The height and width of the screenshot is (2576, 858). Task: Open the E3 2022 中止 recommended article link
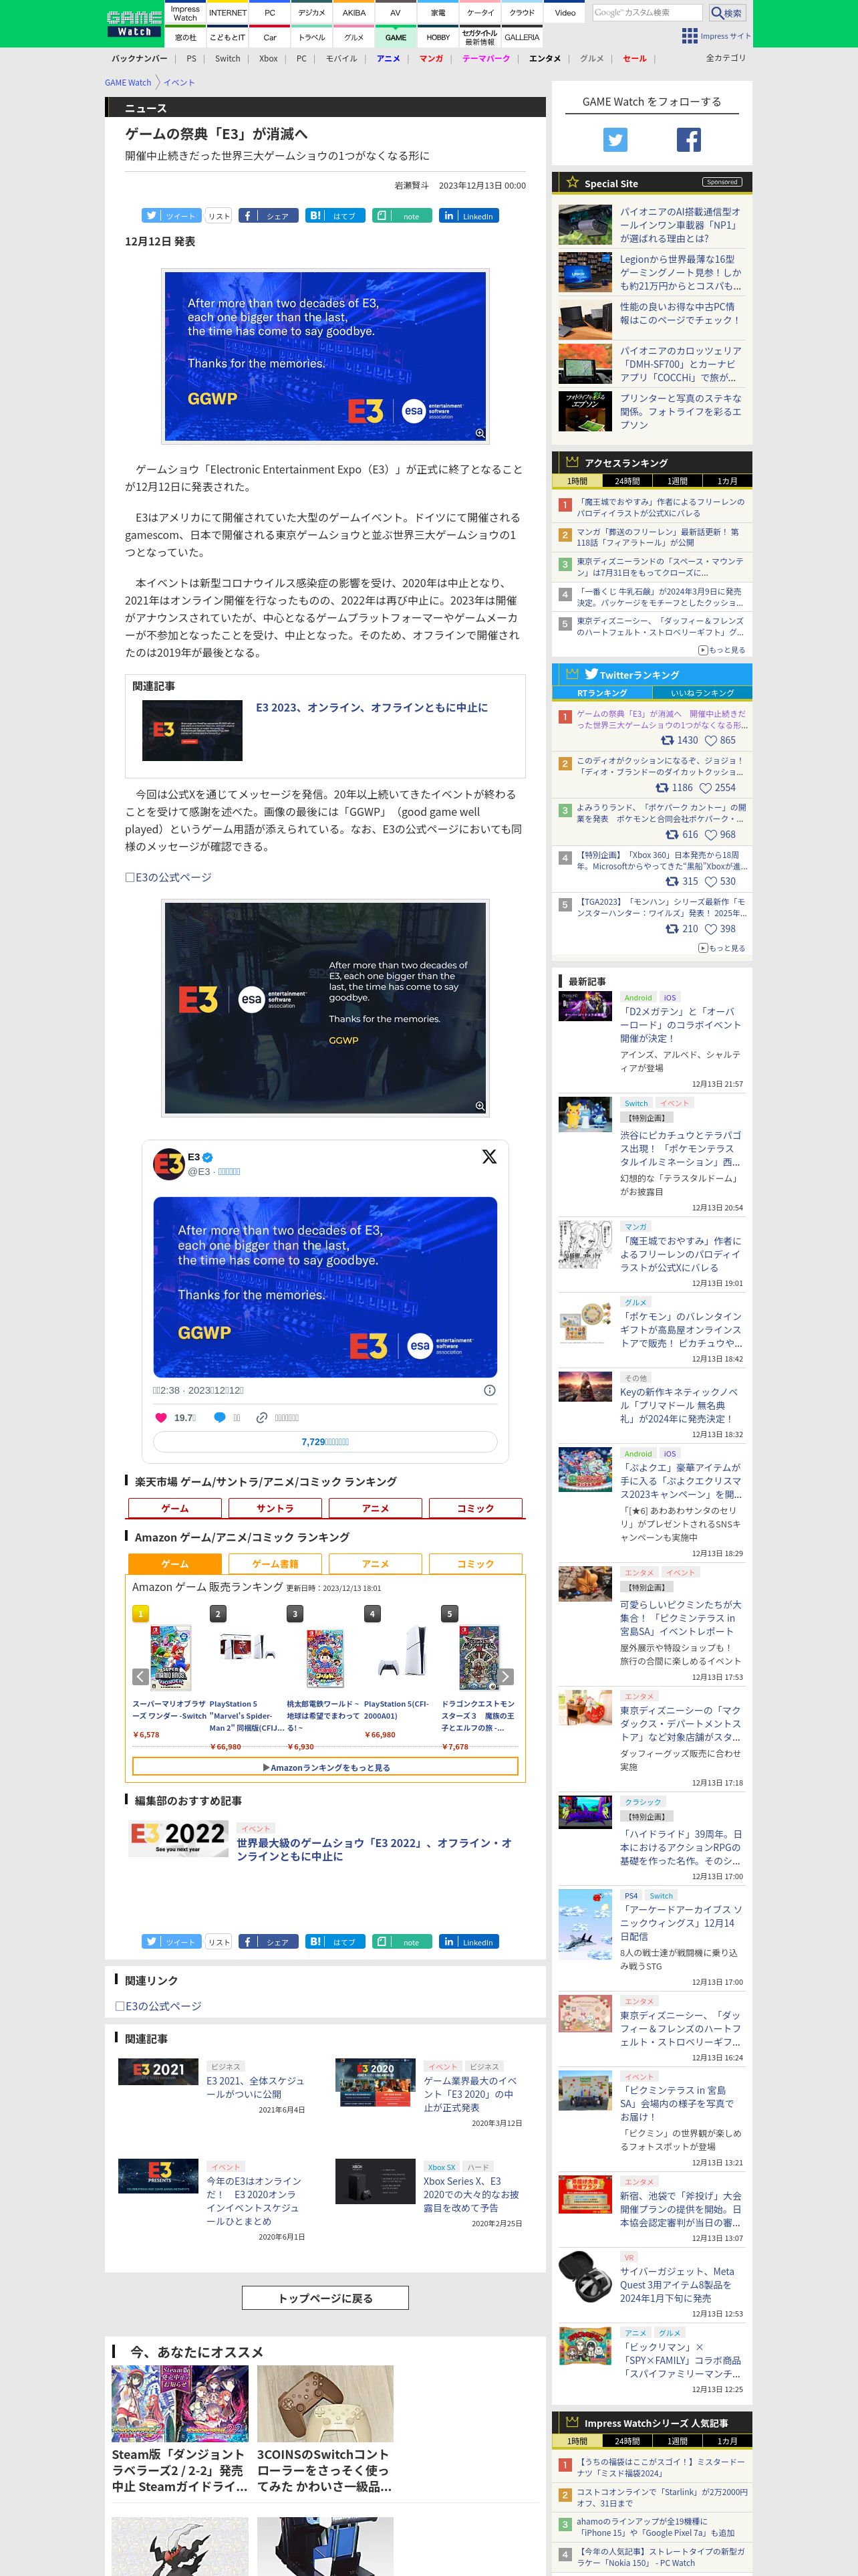tap(374, 1849)
